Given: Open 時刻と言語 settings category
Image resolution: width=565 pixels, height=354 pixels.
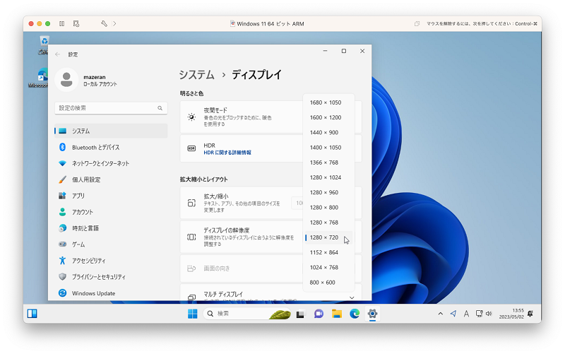Looking at the screenshot, I should coord(111,228).
